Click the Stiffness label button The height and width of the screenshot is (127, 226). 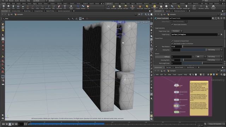[162, 57]
